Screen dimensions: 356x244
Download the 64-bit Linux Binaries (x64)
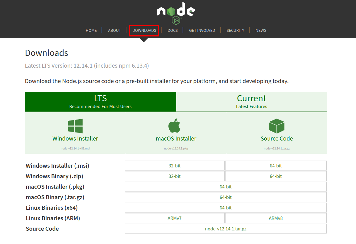pyautogui.click(x=225, y=208)
